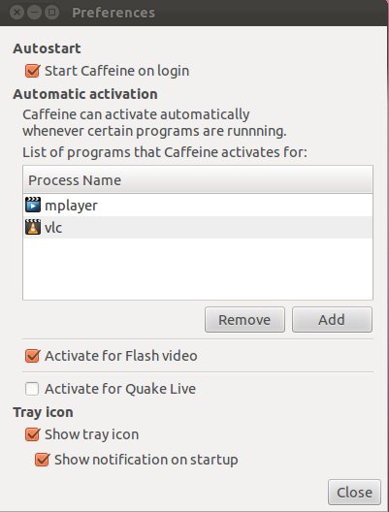Toggle the Show tray icon checkbox
Image resolution: width=389 pixels, height=512 pixels.
pyautogui.click(x=32, y=434)
